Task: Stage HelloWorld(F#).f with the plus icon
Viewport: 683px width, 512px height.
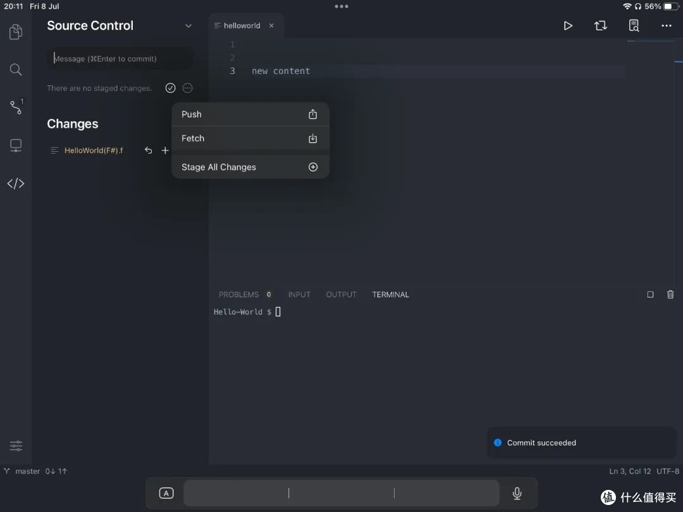Action: (x=165, y=150)
